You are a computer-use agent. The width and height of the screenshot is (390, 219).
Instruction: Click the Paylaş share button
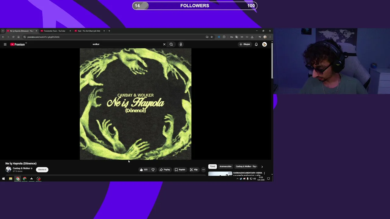[x=165, y=170]
